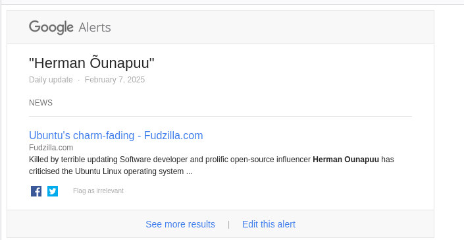Click the horizontal divider under NEWS
Image resolution: width=464 pixels, height=240 pixels.
coord(220,117)
